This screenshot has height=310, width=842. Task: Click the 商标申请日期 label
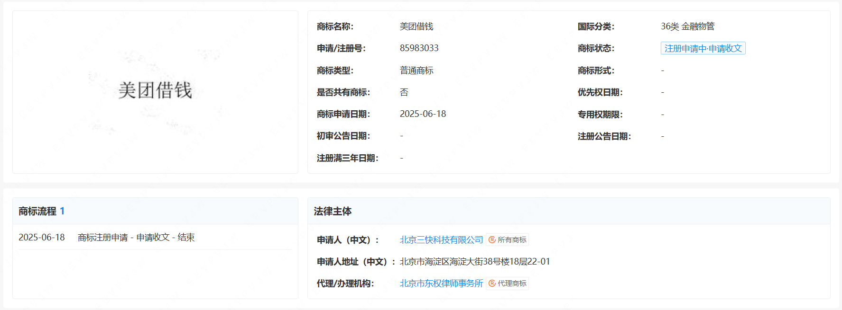click(x=343, y=114)
